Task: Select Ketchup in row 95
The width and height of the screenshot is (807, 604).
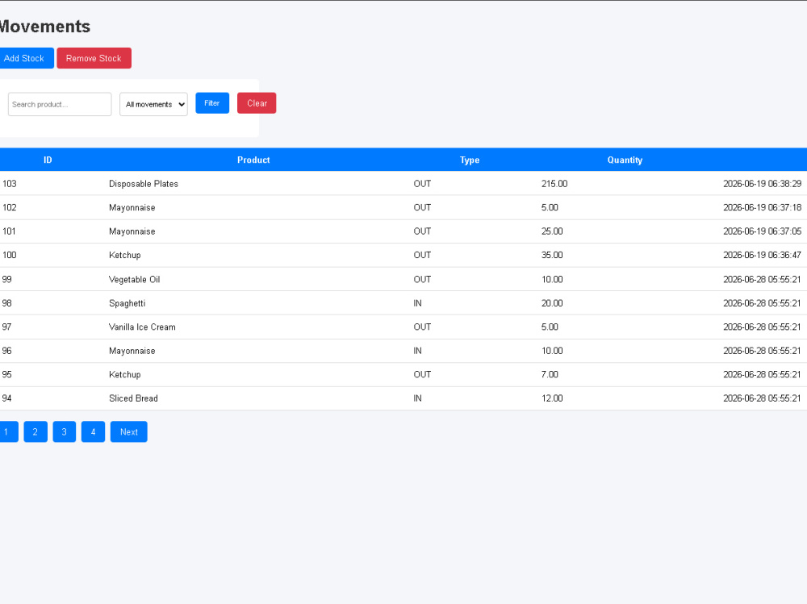Action: (x=124, y=374)
